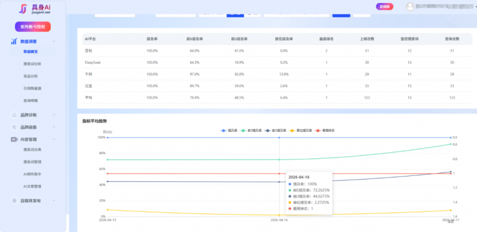The height and width of the screenshot is (232, 477).
Task: Click the 矩阵账号授权 button
Action: click(33, 27)
